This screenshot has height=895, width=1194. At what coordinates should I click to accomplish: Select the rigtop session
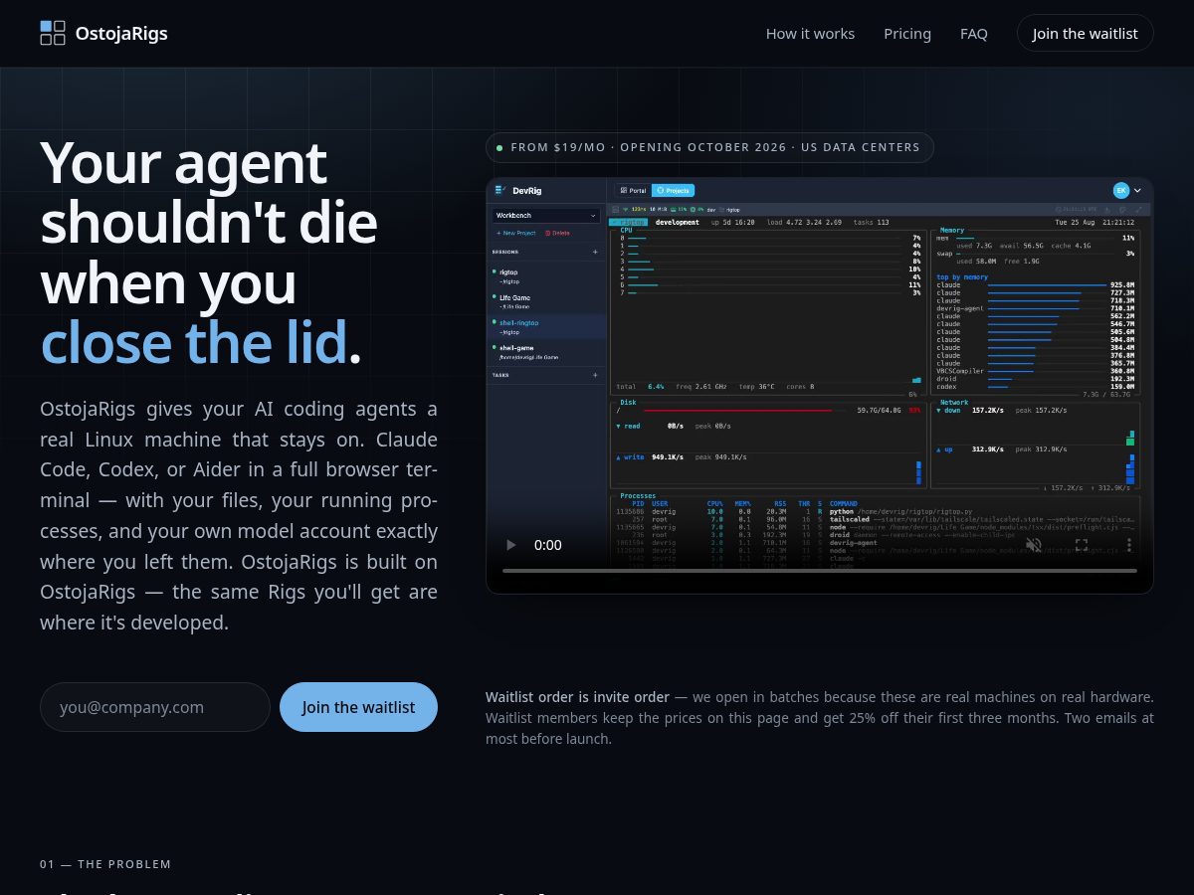[x=546, y=274]
